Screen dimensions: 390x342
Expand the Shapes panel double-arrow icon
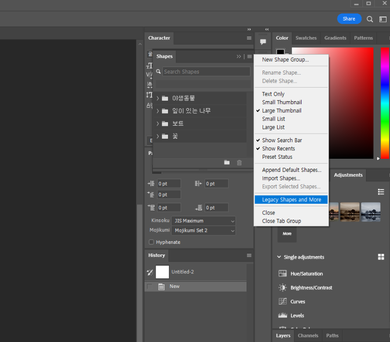pos(239,57)
